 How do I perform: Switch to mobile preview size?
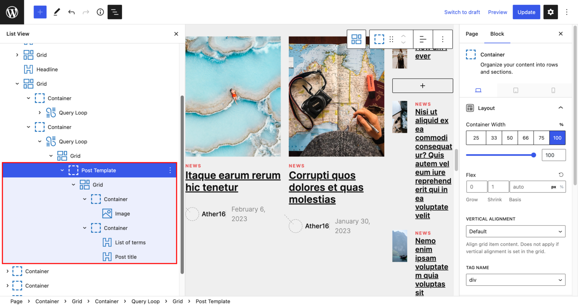[x=553, y=90]
